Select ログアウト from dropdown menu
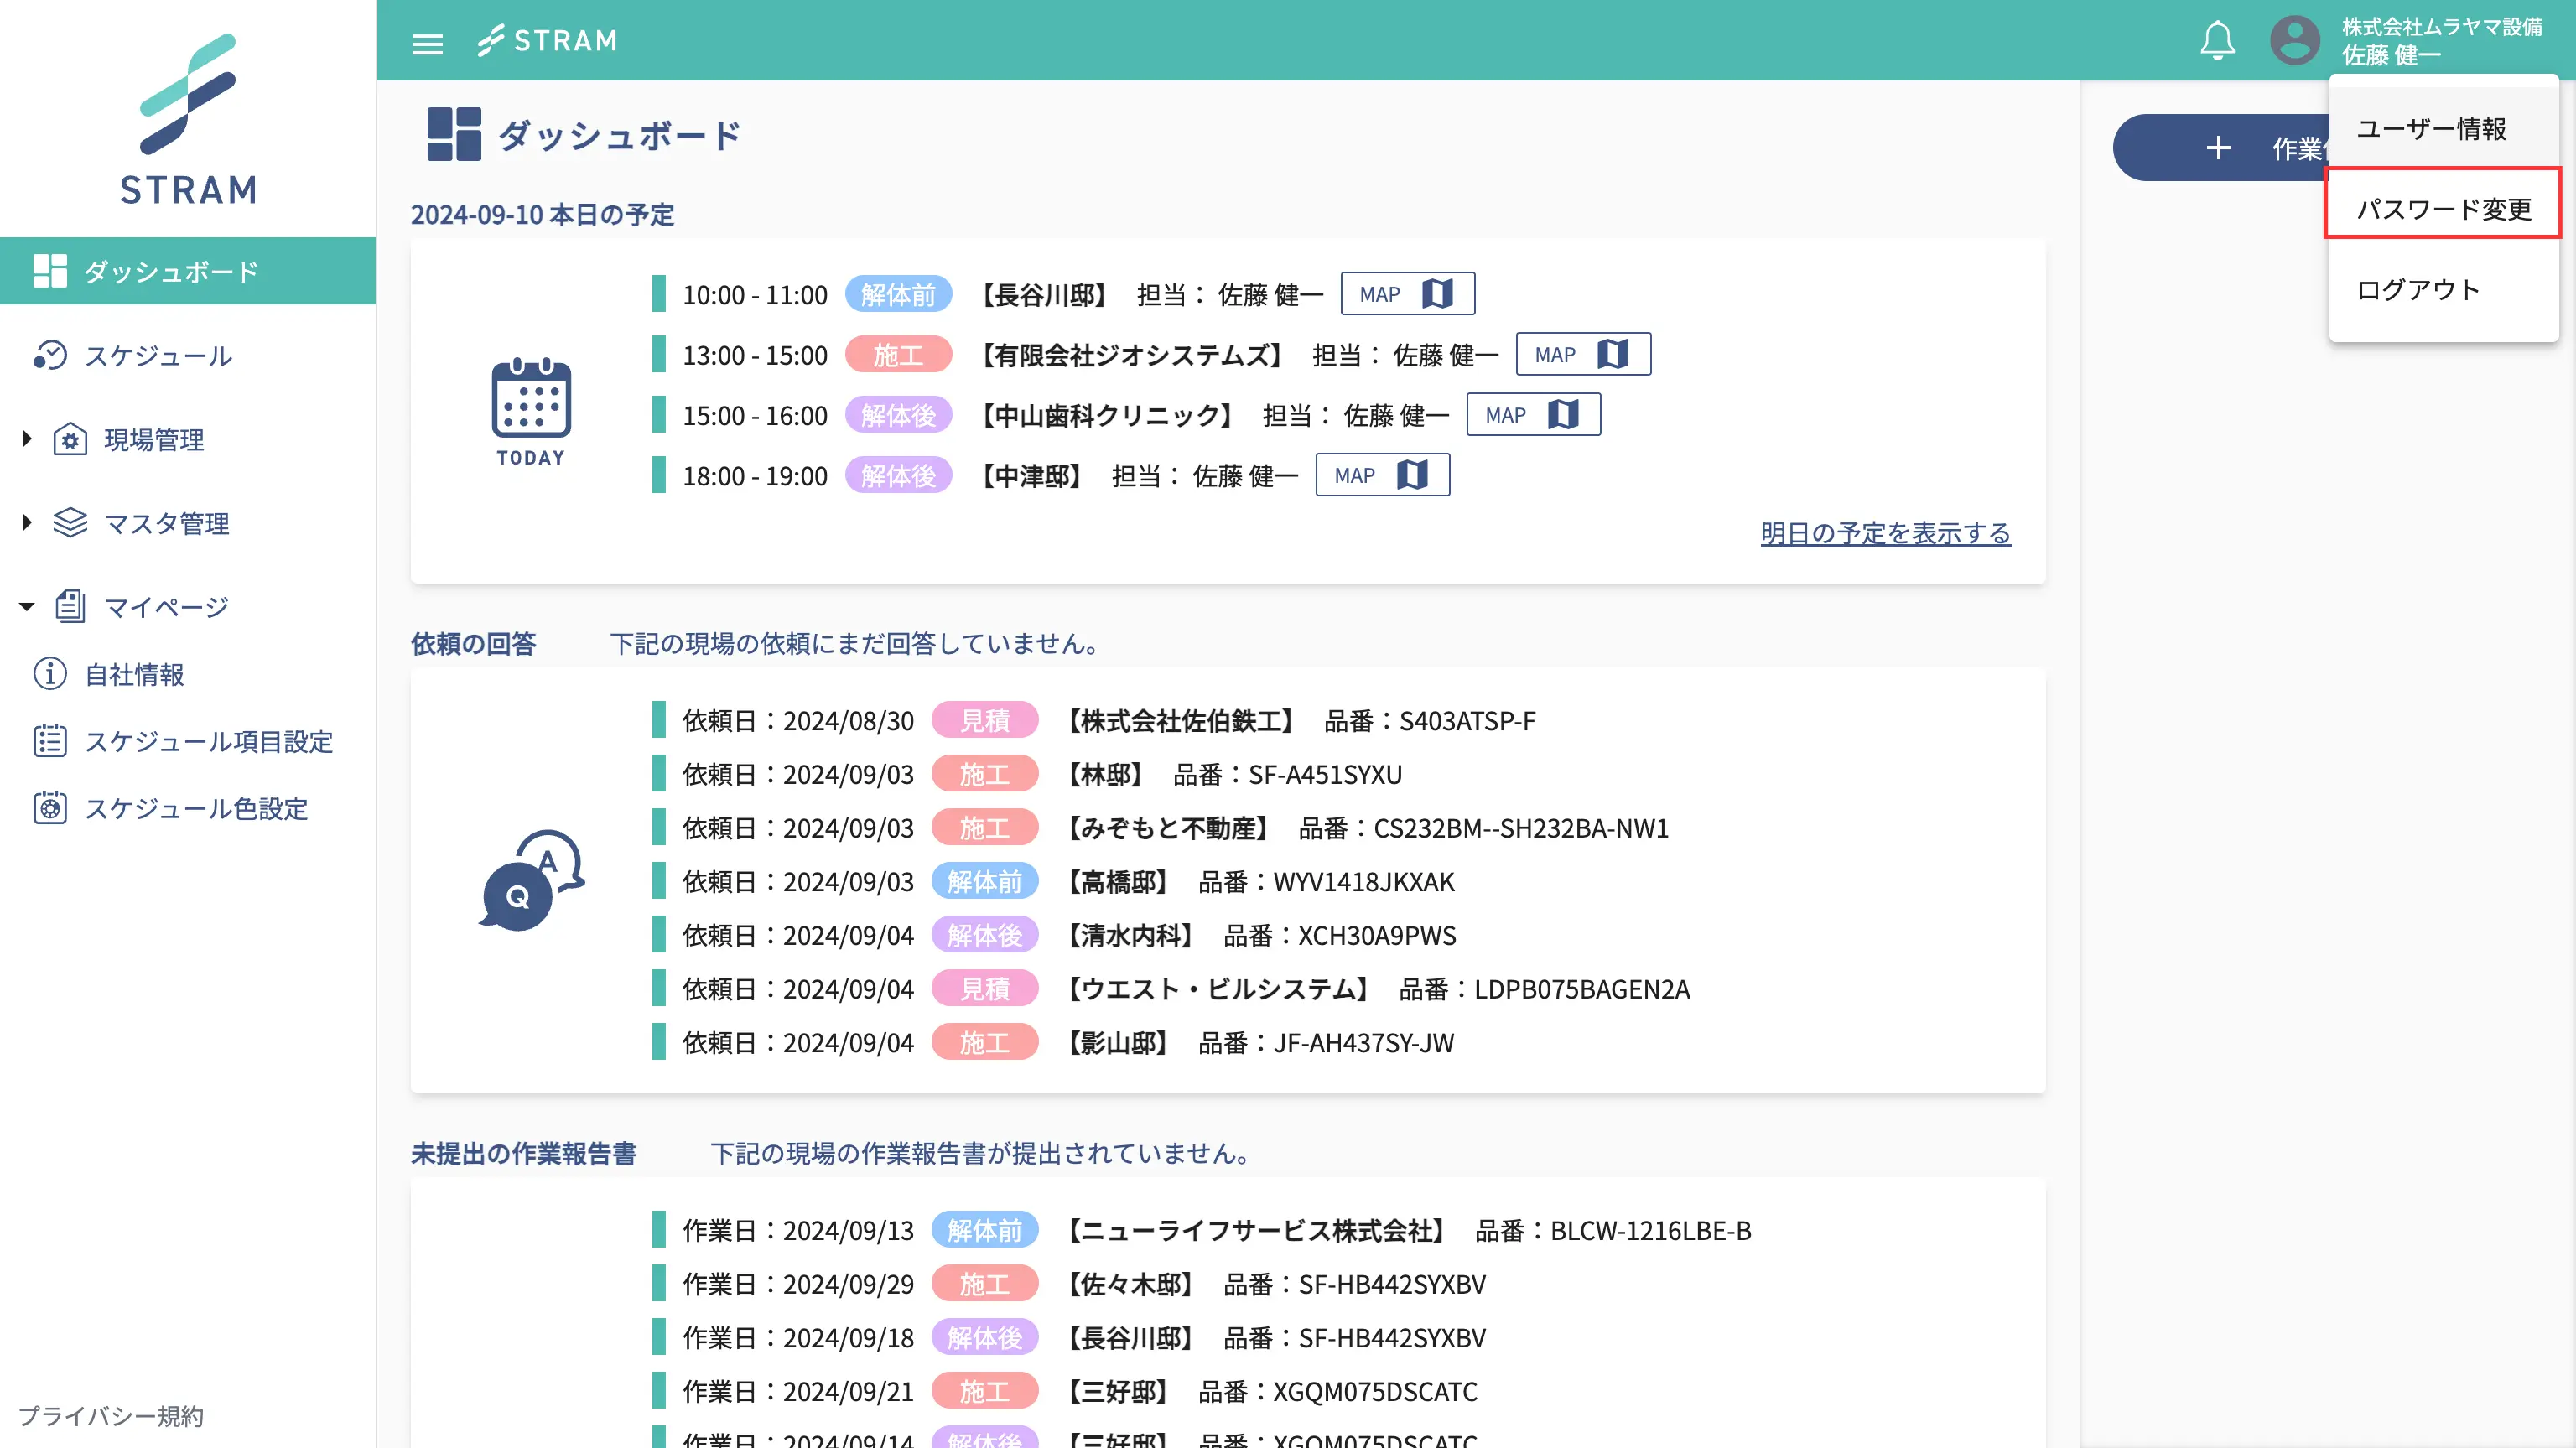2576x1448 pixels. coord(2418,289)
